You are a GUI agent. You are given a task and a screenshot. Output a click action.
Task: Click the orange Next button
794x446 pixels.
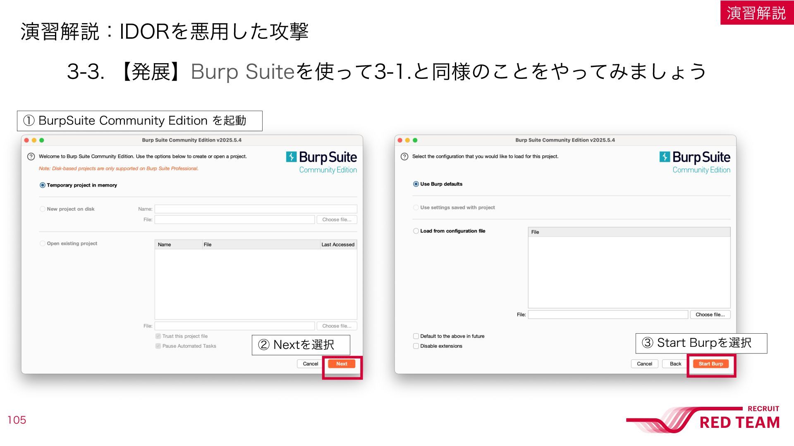click(342, 364)
